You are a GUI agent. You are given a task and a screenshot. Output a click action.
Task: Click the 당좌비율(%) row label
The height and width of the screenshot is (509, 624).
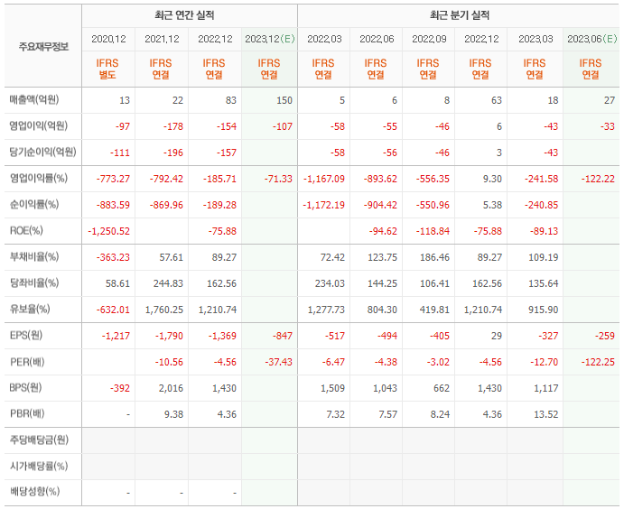coord(34,283)
